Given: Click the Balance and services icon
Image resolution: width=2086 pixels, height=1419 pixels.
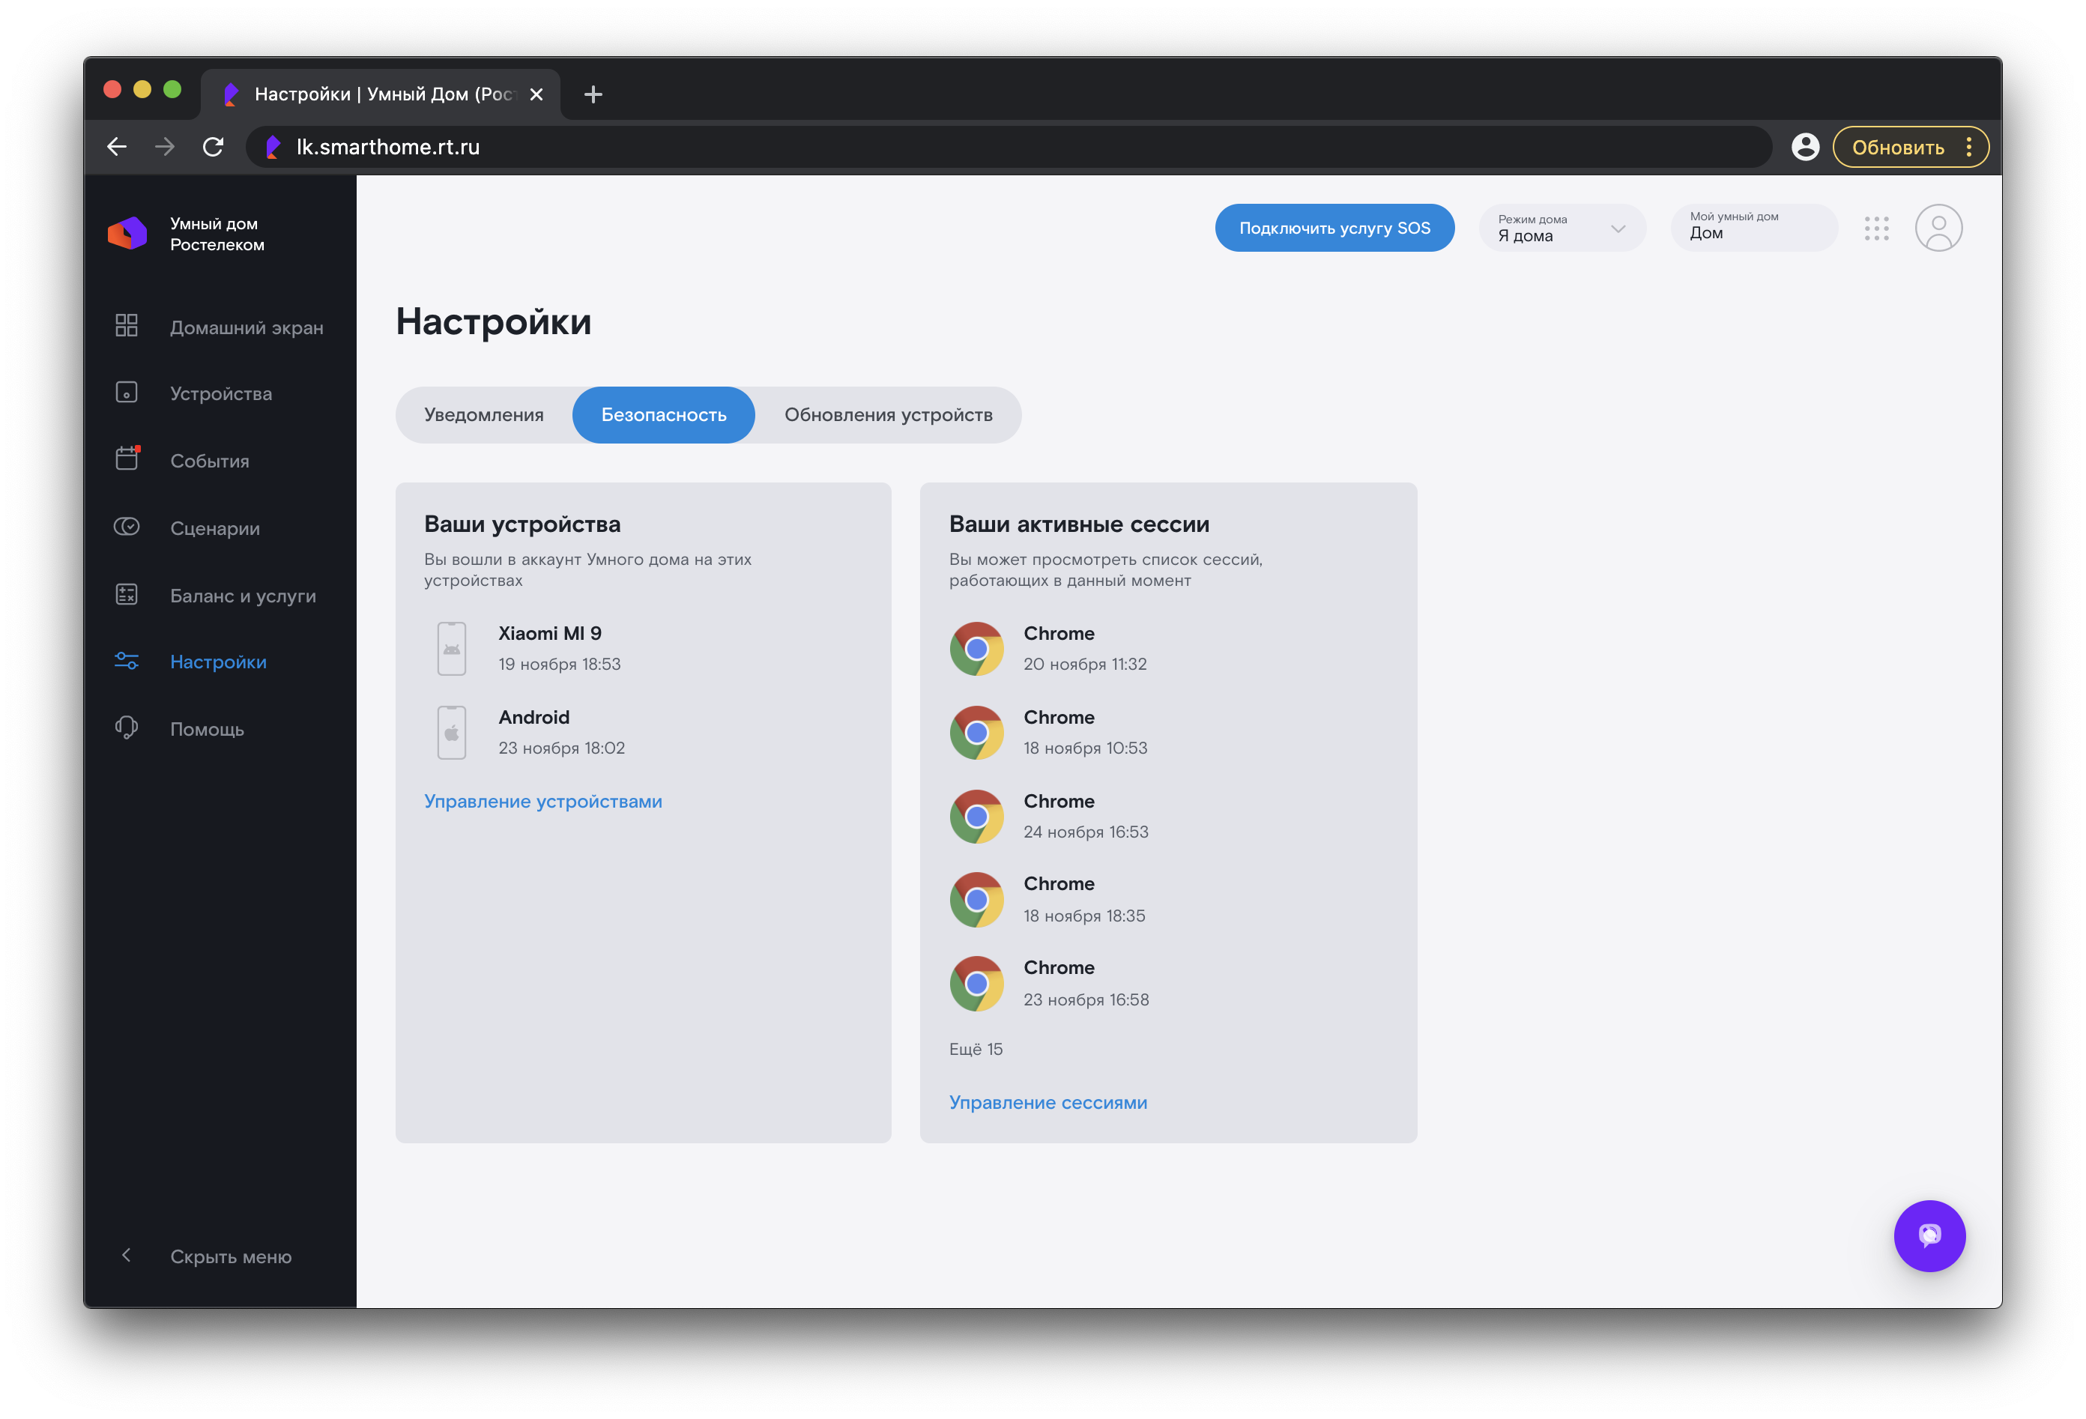Looking at the screenshot, I should 127,594.
